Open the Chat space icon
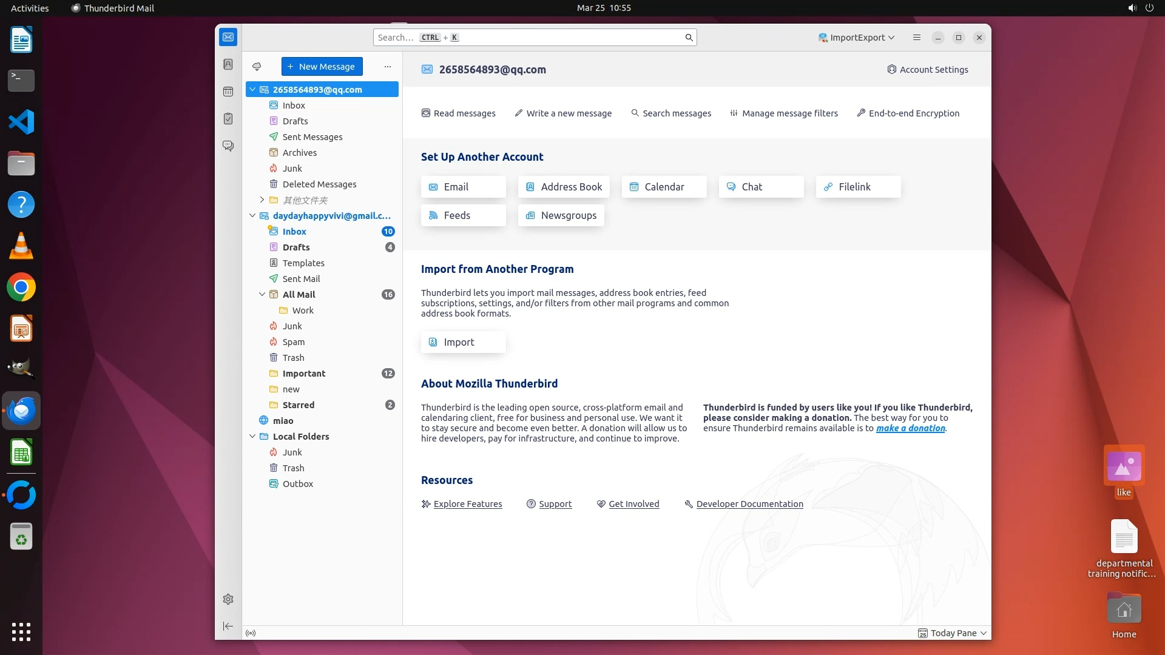Viewport: 1165px width, 655px height. point(228,146)
